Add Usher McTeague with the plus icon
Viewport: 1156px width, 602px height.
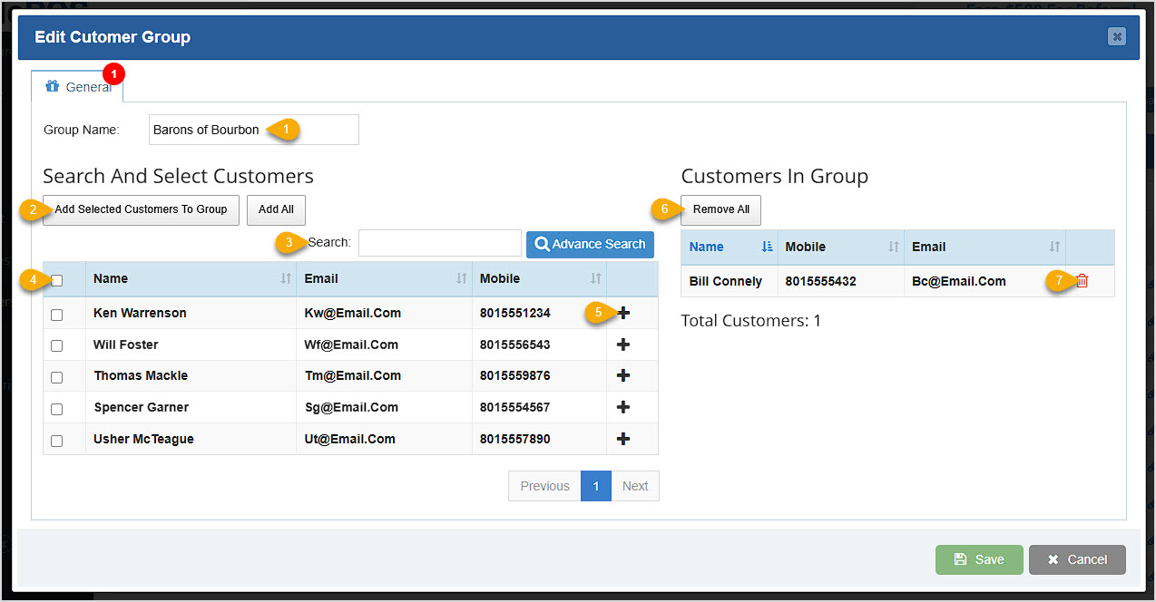point(623,439)
